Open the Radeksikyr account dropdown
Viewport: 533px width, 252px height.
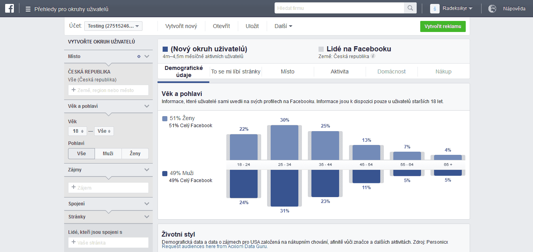tap(458, 9)
